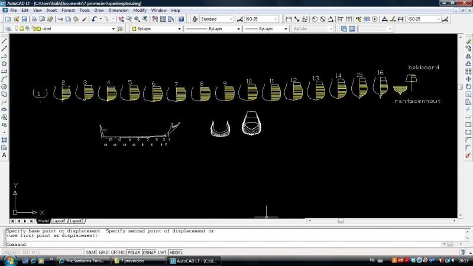Toggle LWT lineweight display
The image size is (473, 266).
(x=162, y=252)
